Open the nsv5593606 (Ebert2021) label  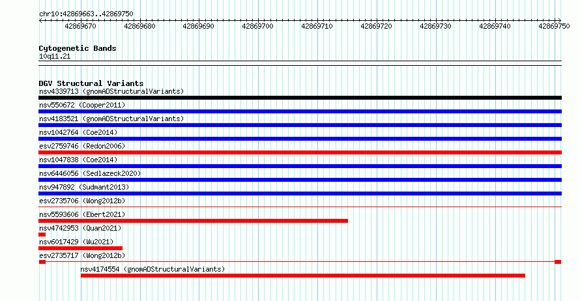point(82,214)
